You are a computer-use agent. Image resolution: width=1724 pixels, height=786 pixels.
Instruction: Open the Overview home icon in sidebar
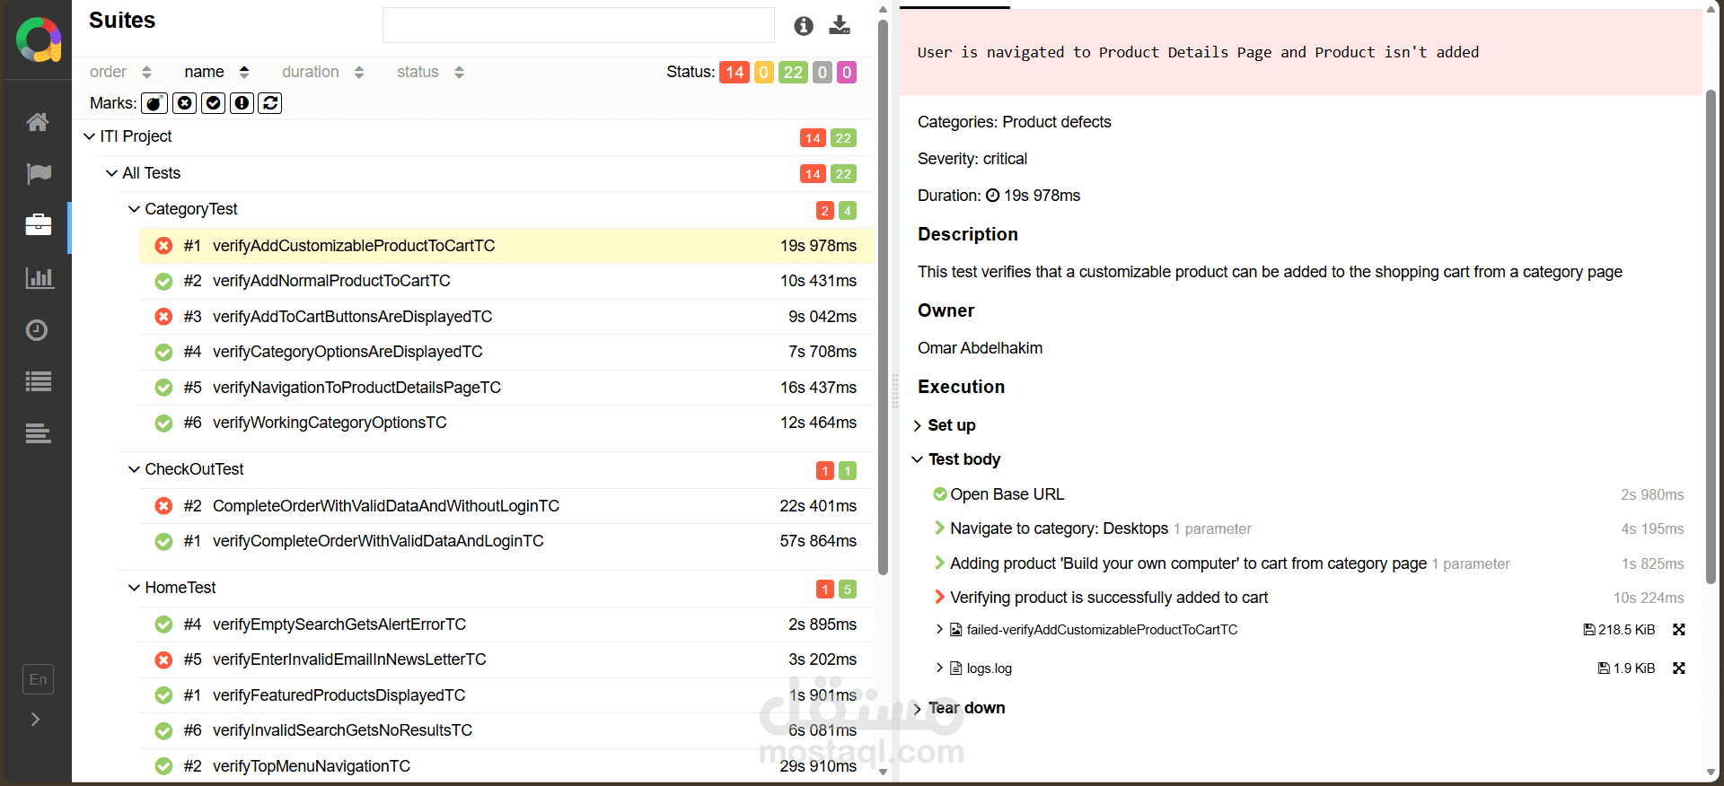(38, 122)
